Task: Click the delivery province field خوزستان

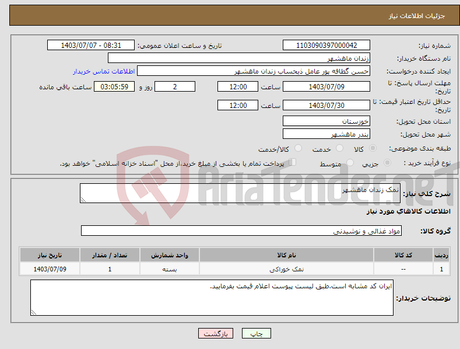Action: click(326, 121)
